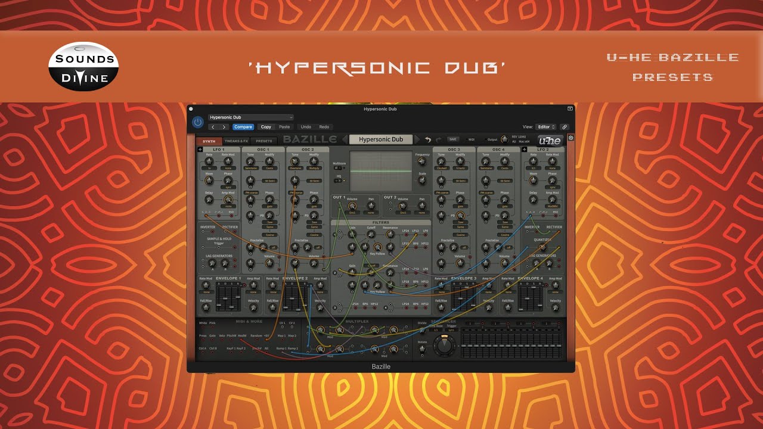Click the OUT 1 Volume knob
This screenshot has width=763, height=429.
point(353,205)
